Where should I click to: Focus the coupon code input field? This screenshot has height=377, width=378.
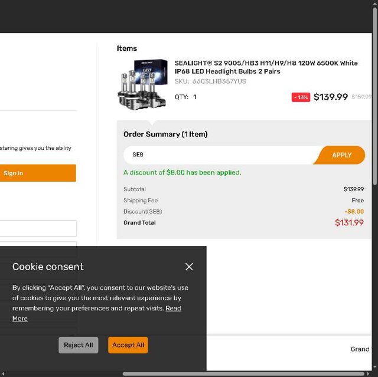219,155
